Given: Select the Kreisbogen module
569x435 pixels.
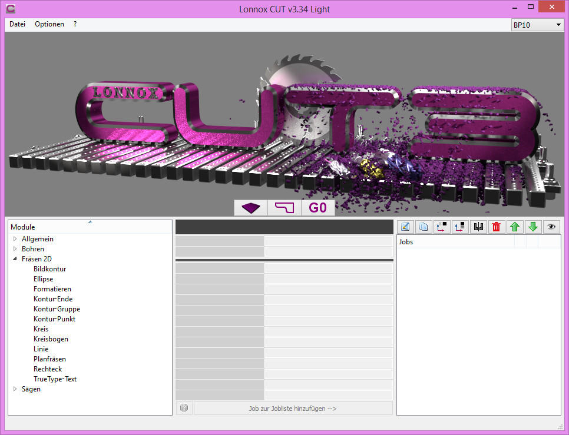Looking at the screenshot, I should pyautogui.click(x=51, y=339).
